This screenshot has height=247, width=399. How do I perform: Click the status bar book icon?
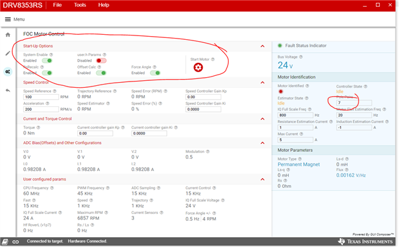coord(5,241)
